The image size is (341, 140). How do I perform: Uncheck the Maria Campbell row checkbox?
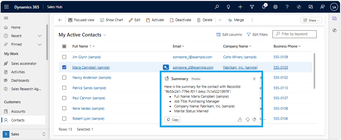[x=64, y=67]
